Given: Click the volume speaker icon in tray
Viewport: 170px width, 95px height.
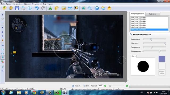Looking at the screenshot, I should [157, 93].
